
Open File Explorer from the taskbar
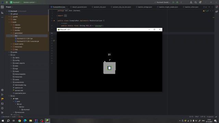pos(30,121)
